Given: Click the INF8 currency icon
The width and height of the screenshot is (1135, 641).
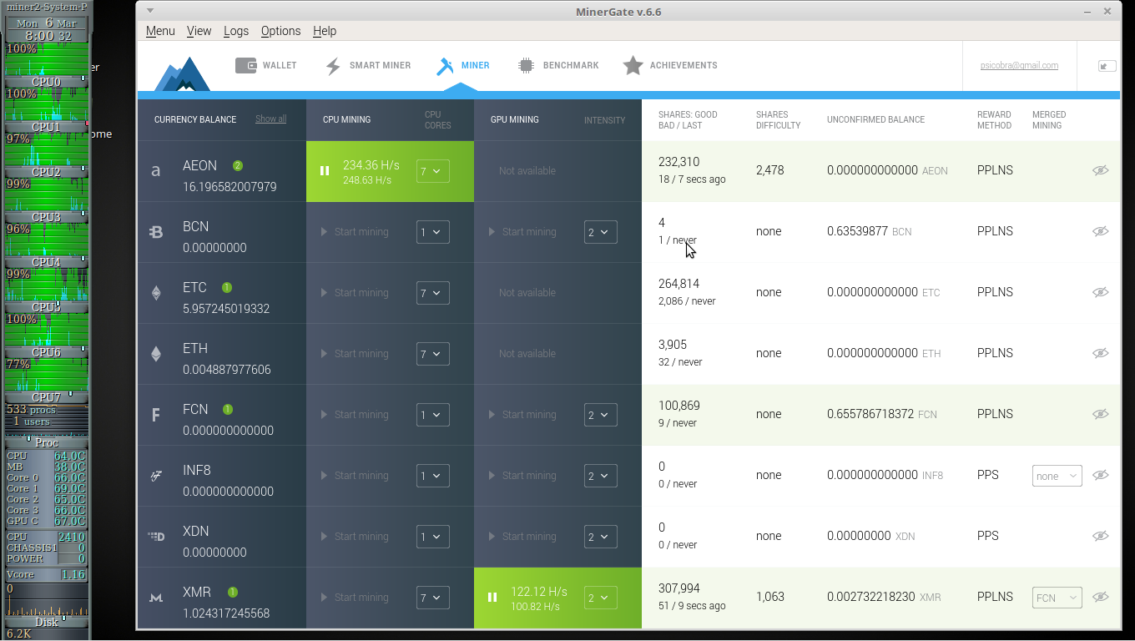Looking at the screenshot, I should tap(155, 476).
